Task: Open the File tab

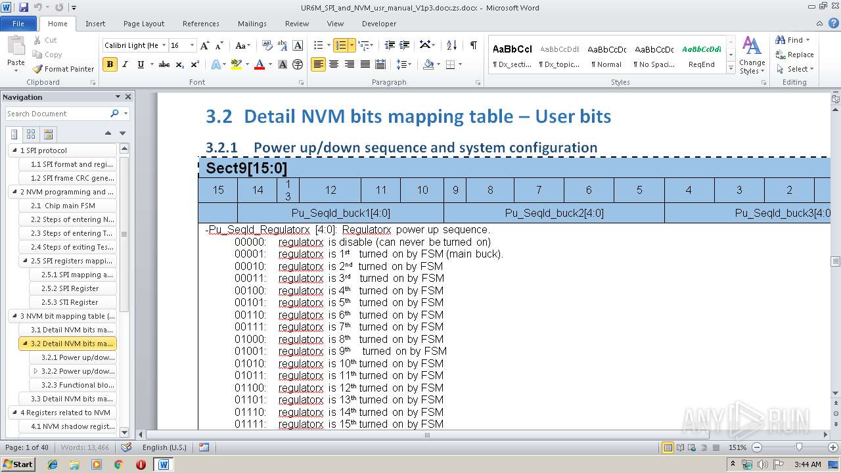Action: pos(18,24)
